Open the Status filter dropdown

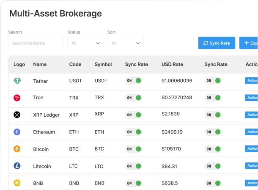[85, 43]
